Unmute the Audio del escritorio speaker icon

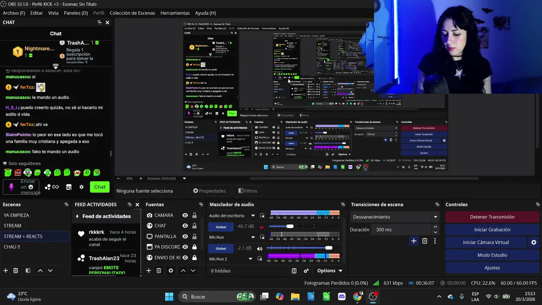pyautogui.click(x=262, y=227)
